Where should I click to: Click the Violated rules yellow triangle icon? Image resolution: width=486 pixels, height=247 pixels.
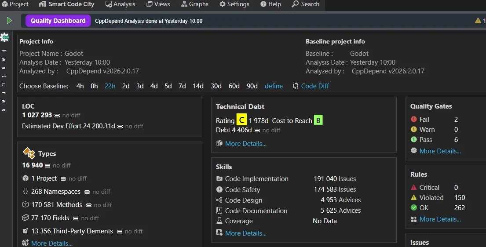414,197
